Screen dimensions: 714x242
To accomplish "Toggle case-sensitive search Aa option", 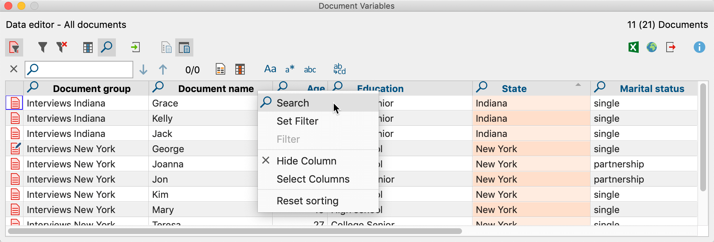I will (x=270, y=69).
